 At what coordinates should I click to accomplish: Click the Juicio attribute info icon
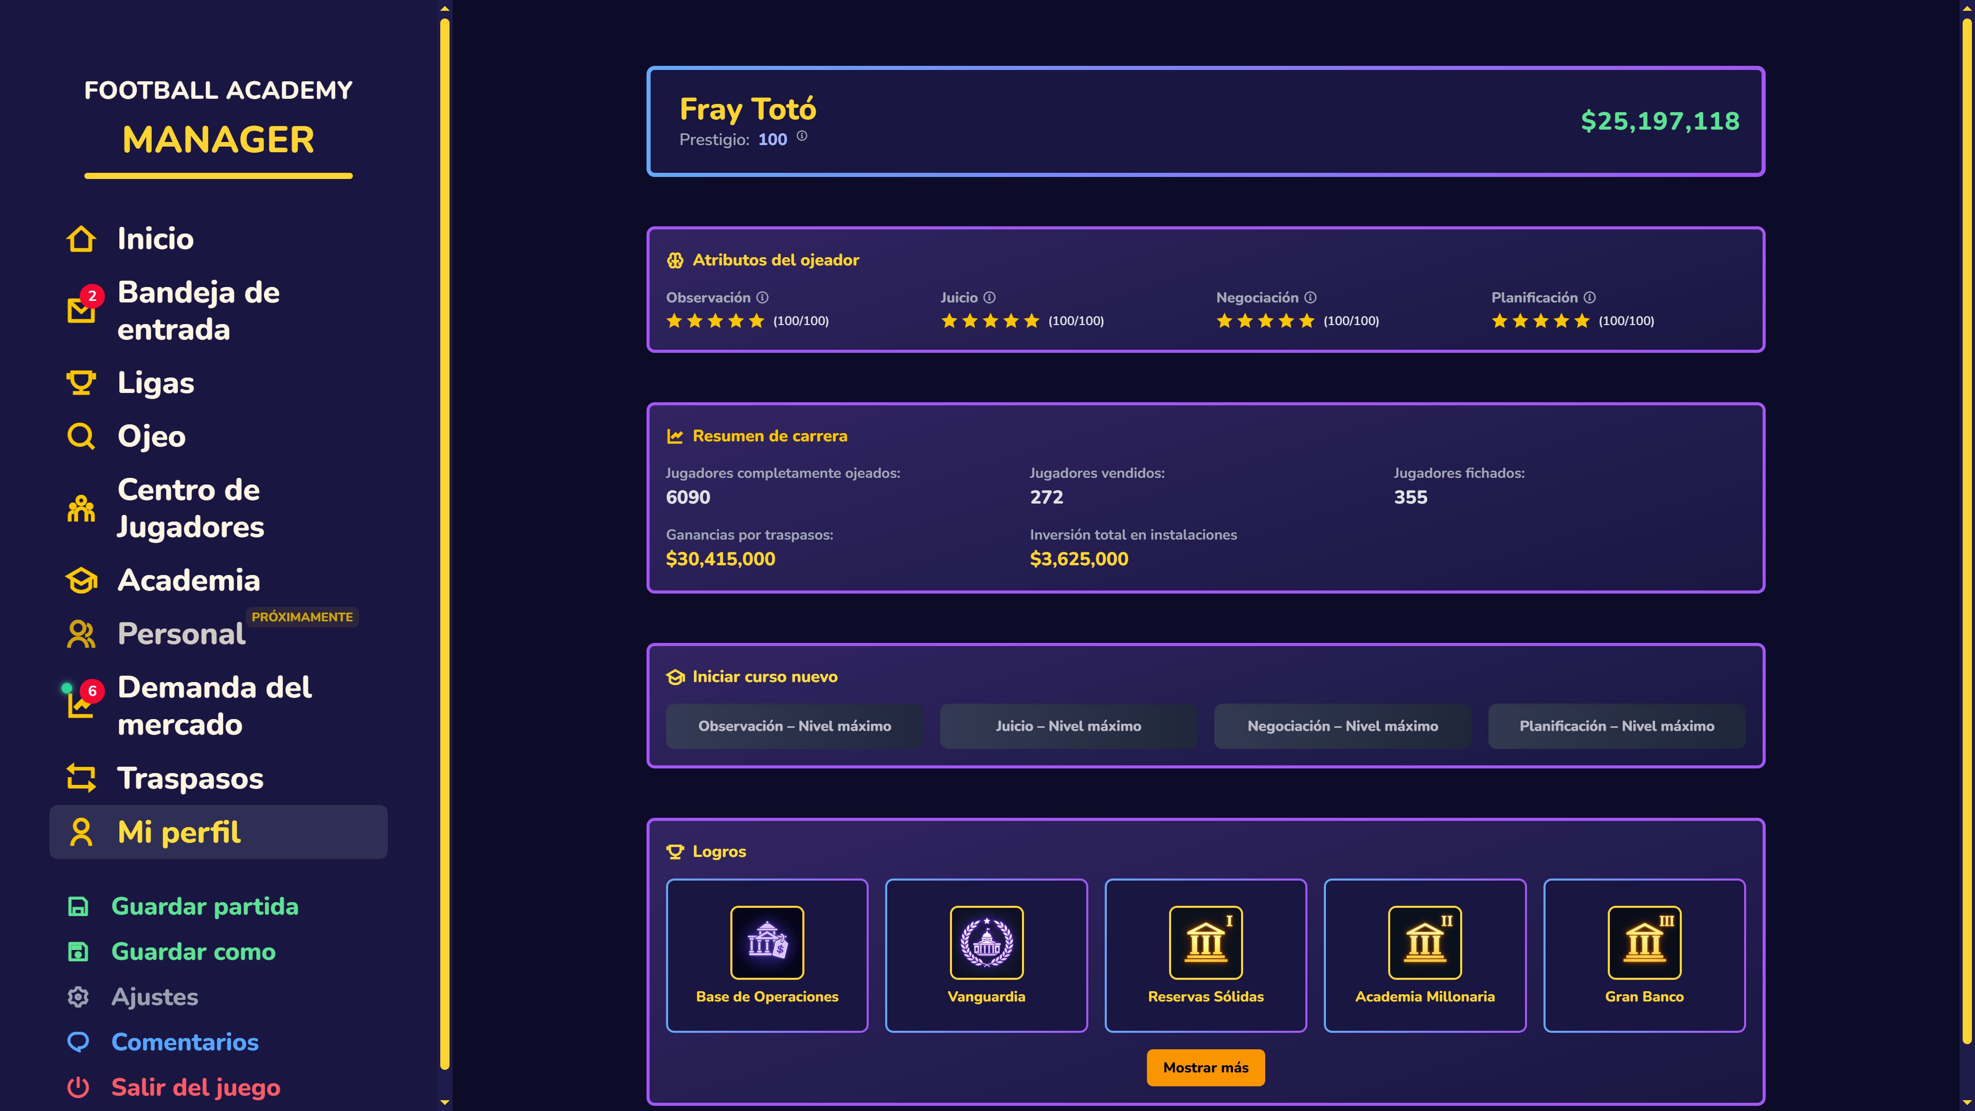pyautogui.click(x=989, y=297)
